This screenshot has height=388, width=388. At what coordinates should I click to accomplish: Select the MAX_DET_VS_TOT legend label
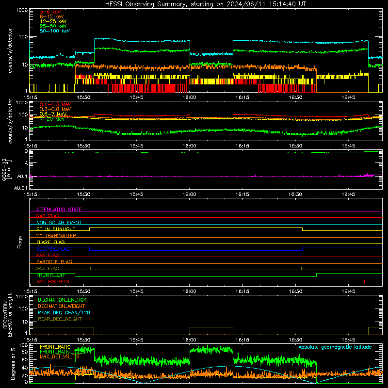(x=60, y=356)
